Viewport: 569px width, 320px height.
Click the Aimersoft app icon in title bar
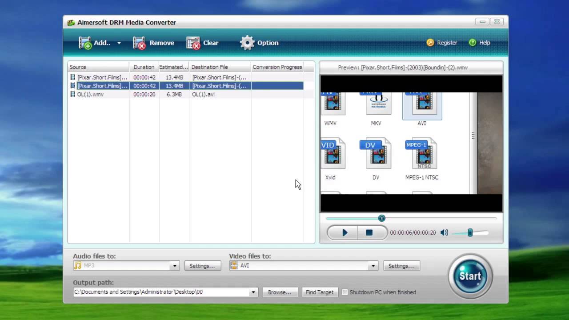point(71,23)
